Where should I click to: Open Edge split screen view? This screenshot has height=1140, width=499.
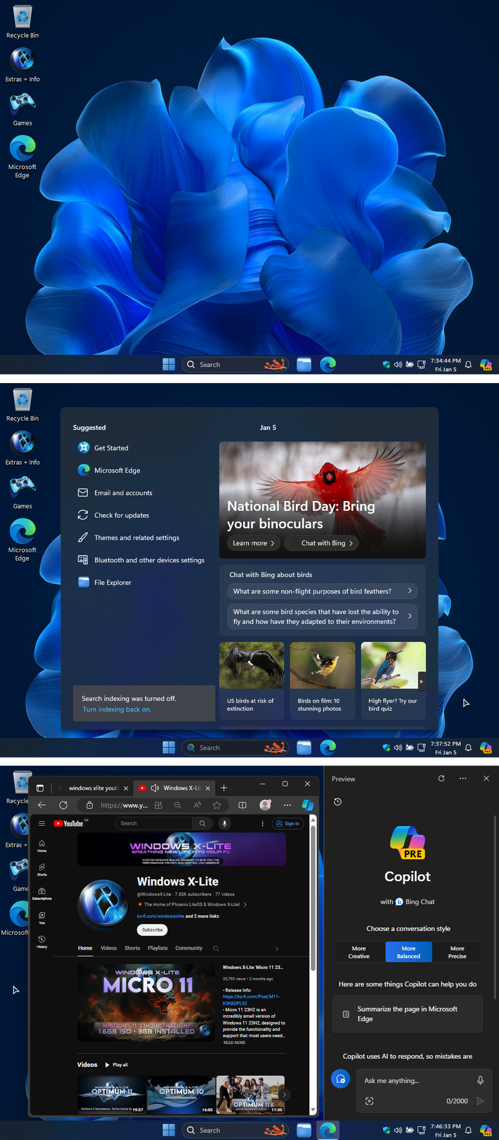[x=243, y=805]
